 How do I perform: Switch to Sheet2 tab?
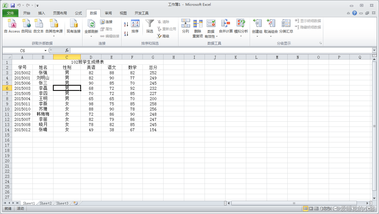click(46, 203)
